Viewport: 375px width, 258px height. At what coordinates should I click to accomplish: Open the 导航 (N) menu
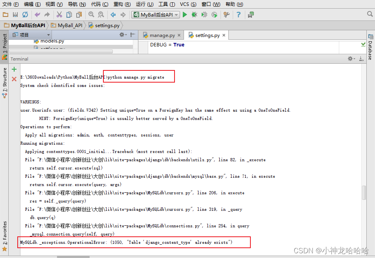(77, 4)
